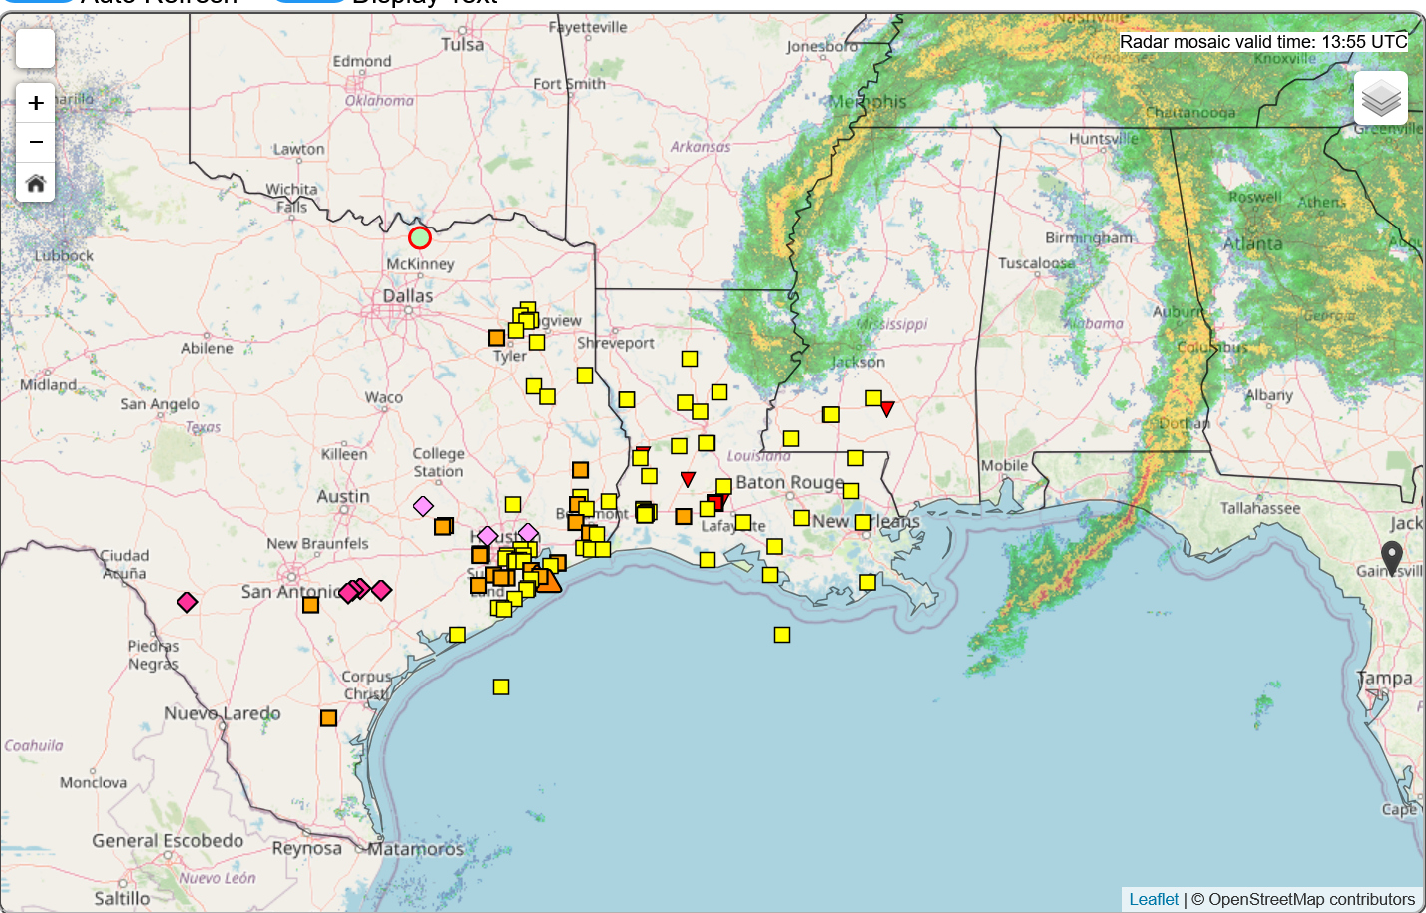Reset map with the home button

click(36, 183)
